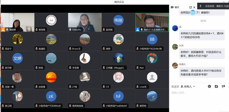Screen dimensions: 229x112
Task: Select ShihuiYu's video tile
Action: (x=85, y=22)
